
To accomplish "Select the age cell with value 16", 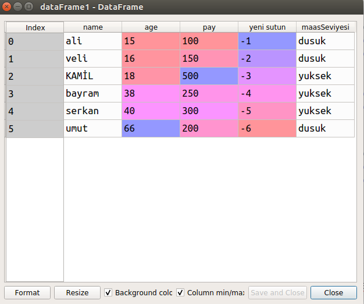I will [151, 59].
